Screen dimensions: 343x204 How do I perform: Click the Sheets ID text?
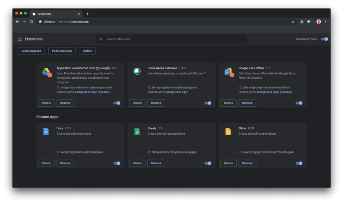click(x=172, y=152)
